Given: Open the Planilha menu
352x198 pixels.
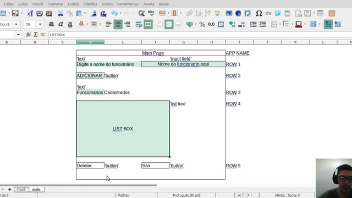Looking at the screenshot, I should [x=90, y=4].
